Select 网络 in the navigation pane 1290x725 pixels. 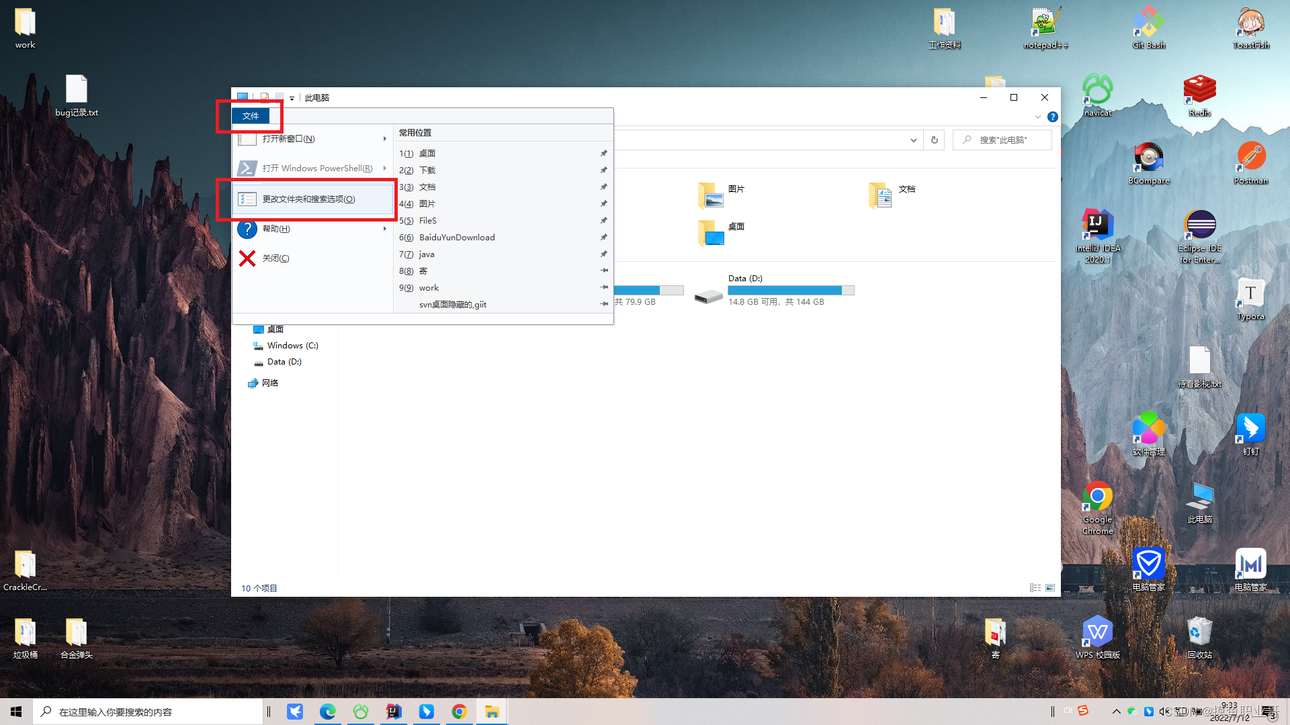[x=269, y=383]
